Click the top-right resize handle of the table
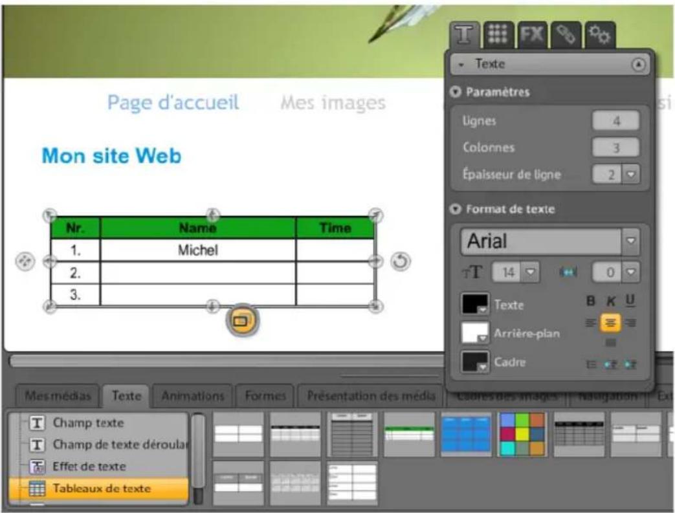Screen dimensions: 675x513 click(376, 215)
